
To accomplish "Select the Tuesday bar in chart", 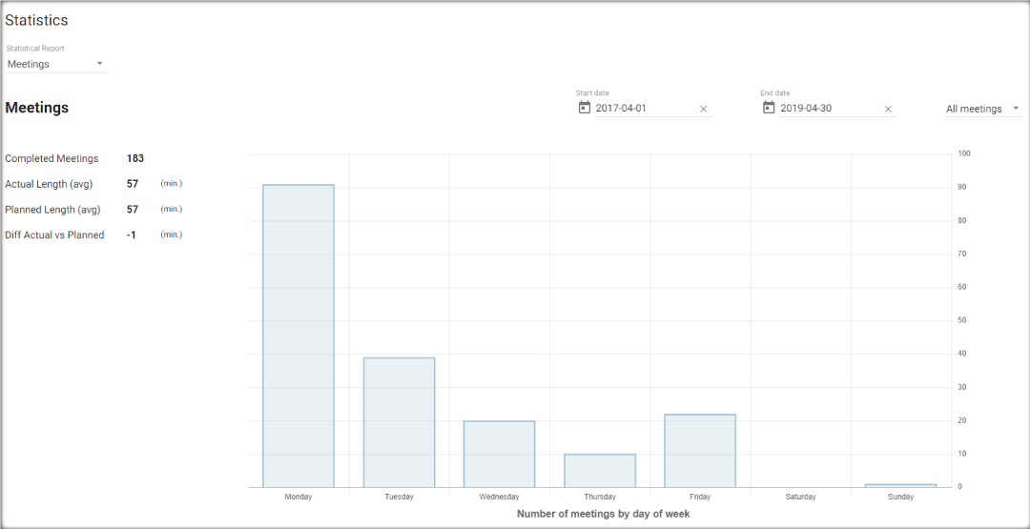I will click(x=399, y=422).
